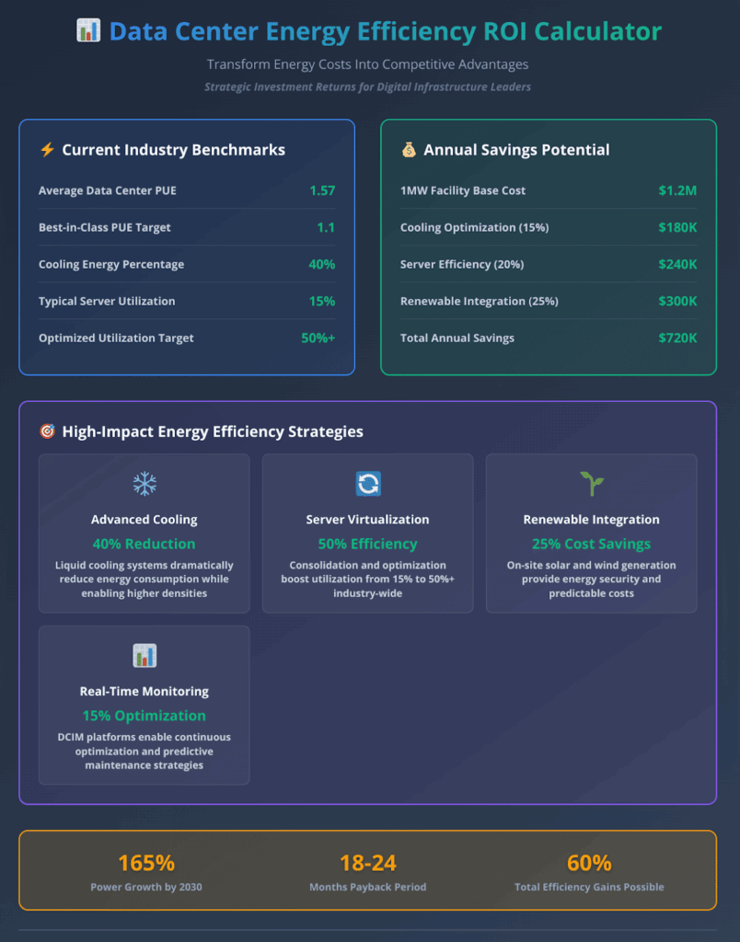
Task: Click the 50% Efficiency green text
Action: tap(367, 544)
